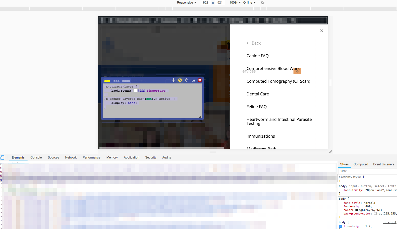Image resolution: width=397 pixels, height=229 pixels.
Task: Open Comprehensive Blood Work menu item
Action: 273,68
